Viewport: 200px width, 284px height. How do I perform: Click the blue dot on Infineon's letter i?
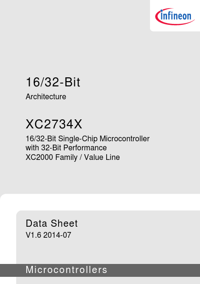(x=161, y=11)
